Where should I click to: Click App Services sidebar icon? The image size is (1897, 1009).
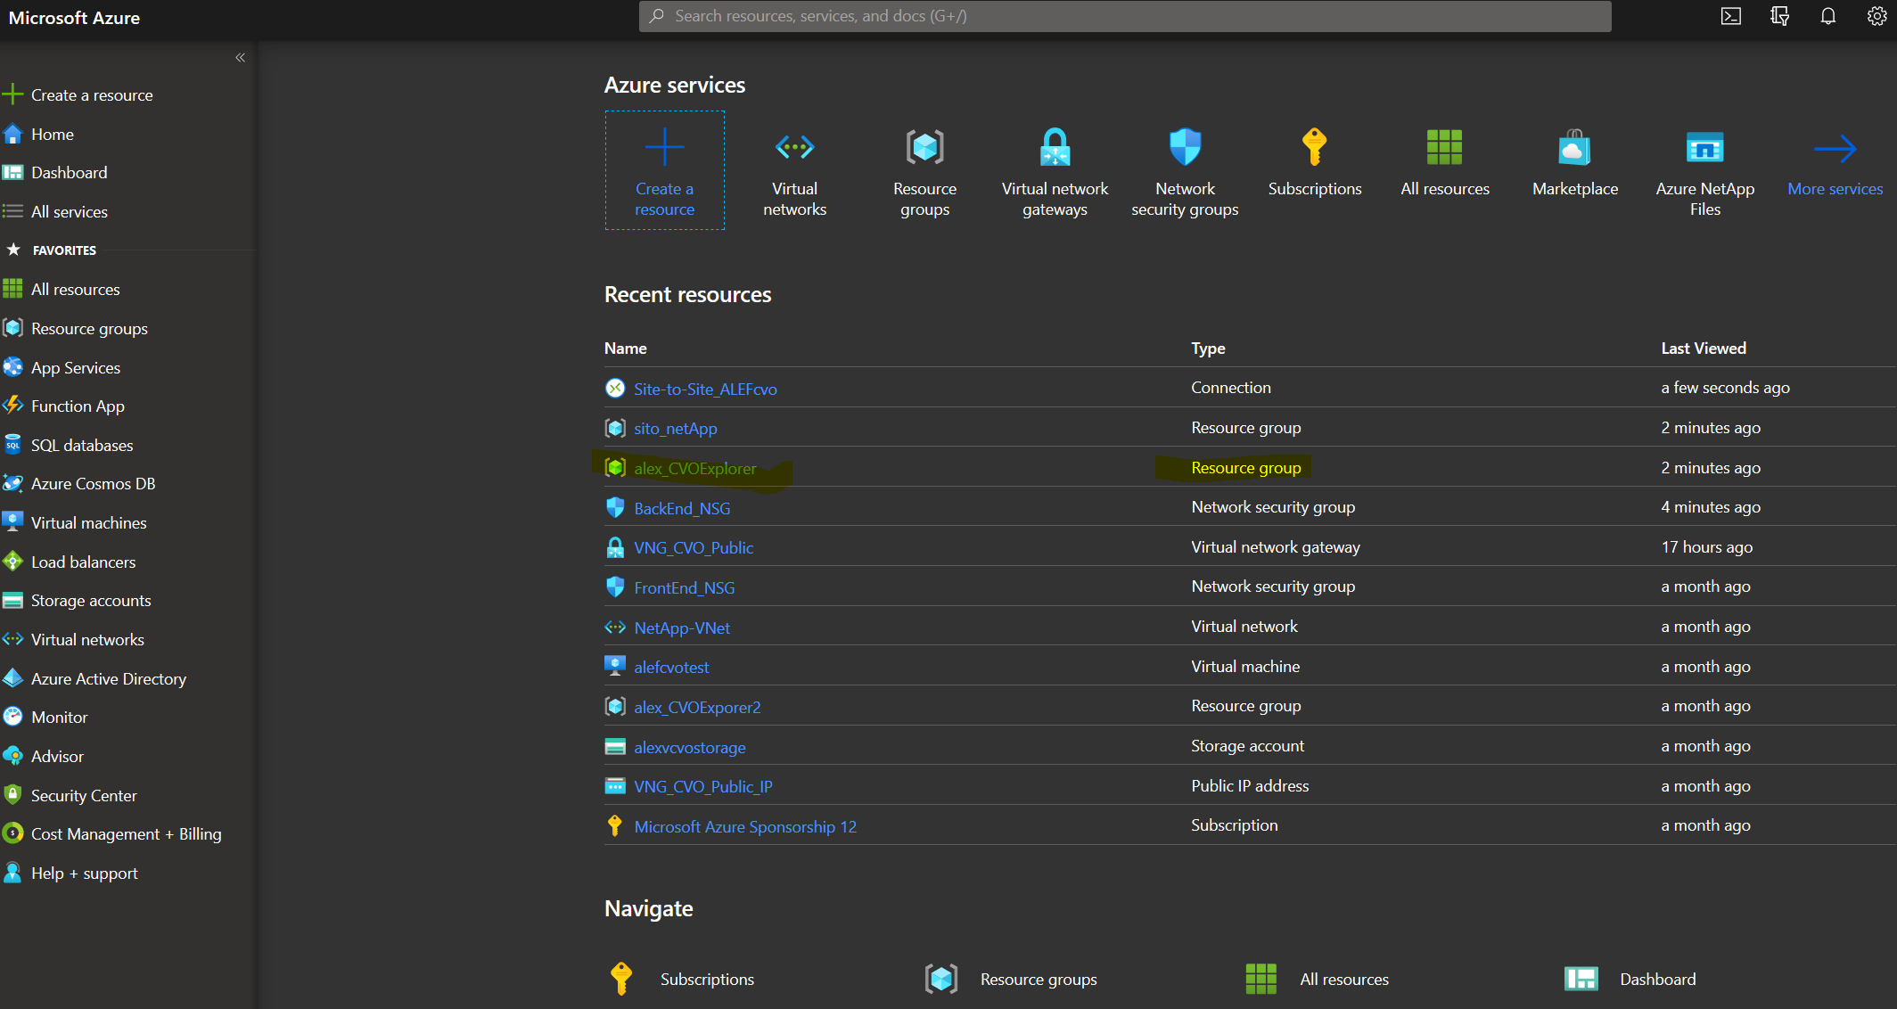click(x=12, y=366)
